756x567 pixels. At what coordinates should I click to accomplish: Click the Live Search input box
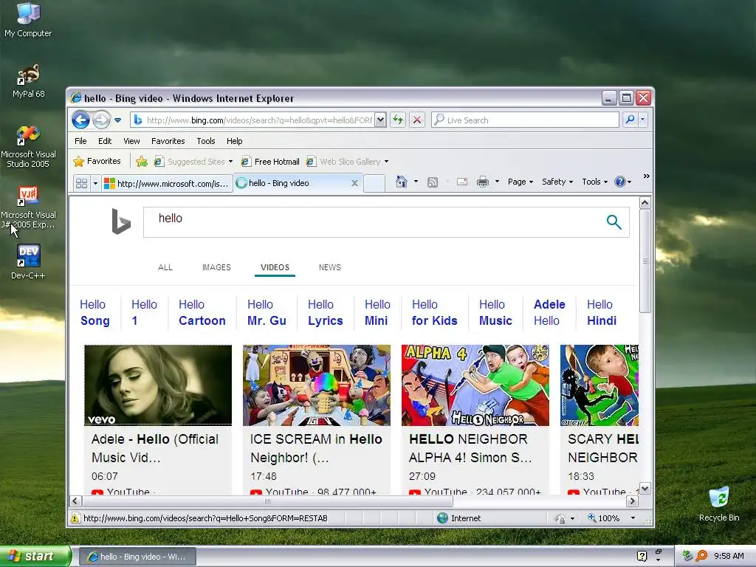[526, 120]
